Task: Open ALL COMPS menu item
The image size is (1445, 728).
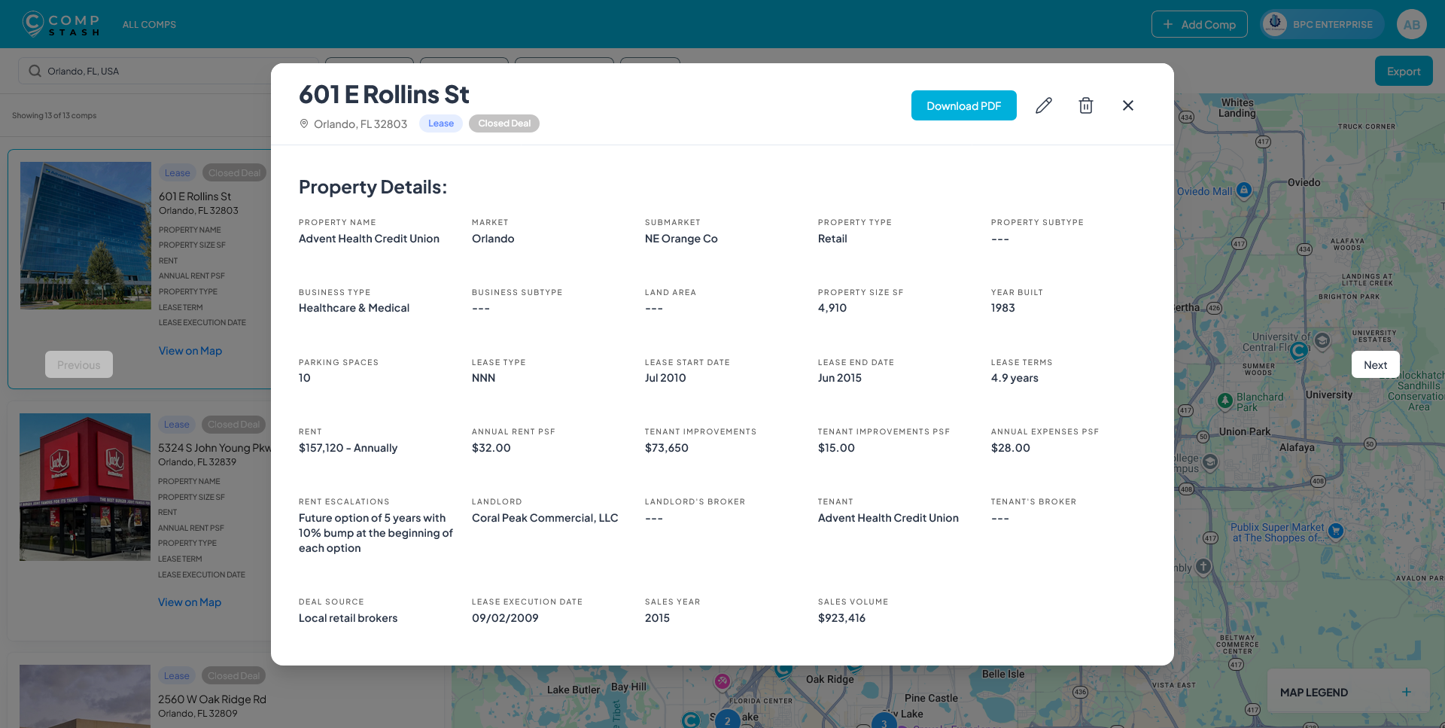Action: click(x=149, y=24)
